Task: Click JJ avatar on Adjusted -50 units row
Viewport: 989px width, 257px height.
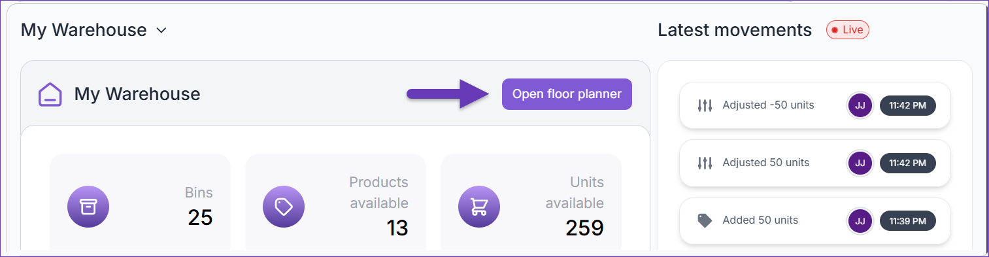Action: point(860,105)
